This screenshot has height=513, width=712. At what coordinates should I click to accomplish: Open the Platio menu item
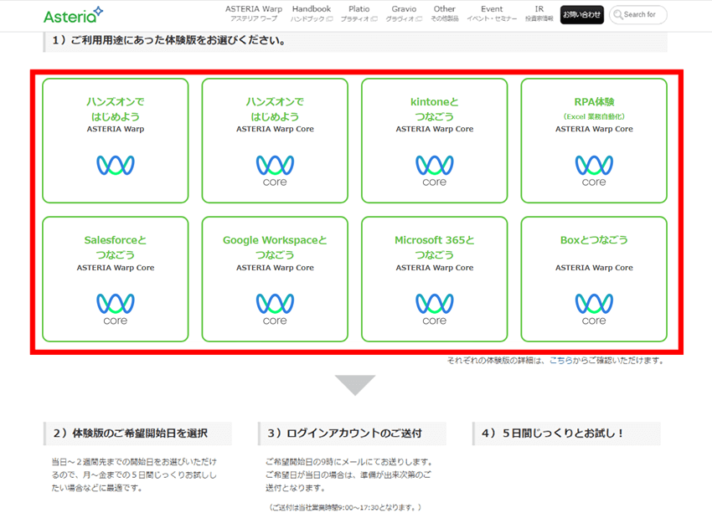click(359, 13)
